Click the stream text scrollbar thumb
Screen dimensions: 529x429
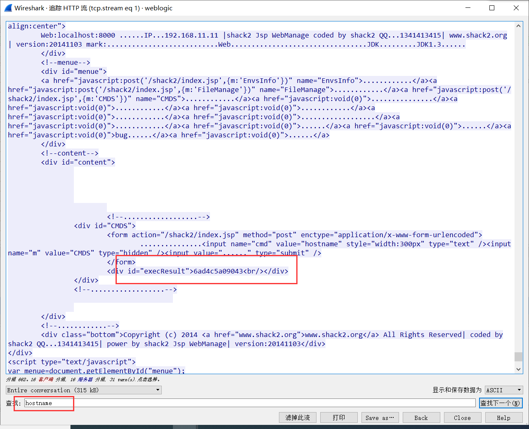click(x=519, y=356)
